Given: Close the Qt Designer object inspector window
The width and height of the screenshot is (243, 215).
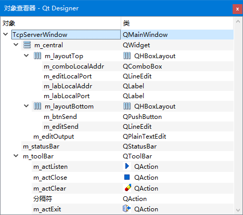Looking at the screenshot, I should pos(237,9).
